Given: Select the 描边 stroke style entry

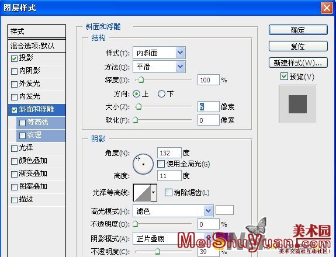Looking at the screenshot, I should [x=37, y=200].
